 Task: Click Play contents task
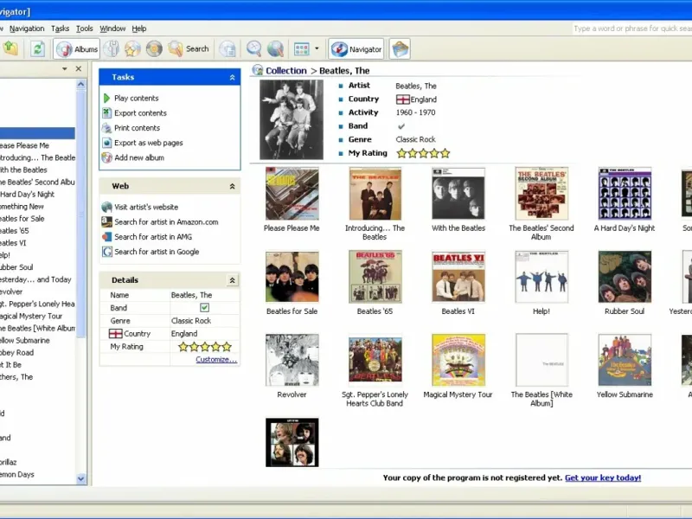tap(137, 98)
